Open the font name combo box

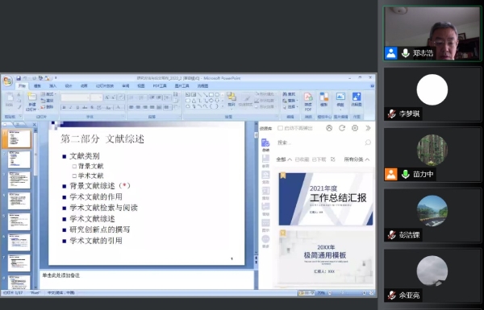pyautogui.click(x=75, y=97)
